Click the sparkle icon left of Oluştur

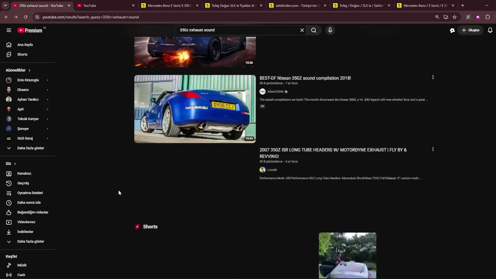coord(452,30)
